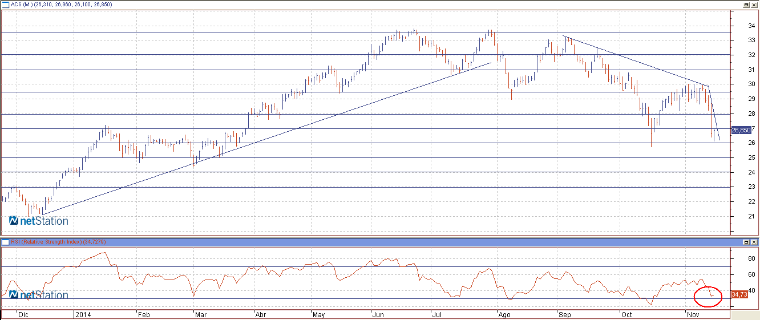Select the RSI value label 34,73
This screenshot has height=320, width=760.
pos(739,294)
